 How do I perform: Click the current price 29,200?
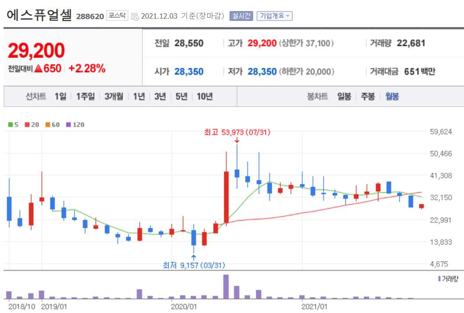(36, 50)
